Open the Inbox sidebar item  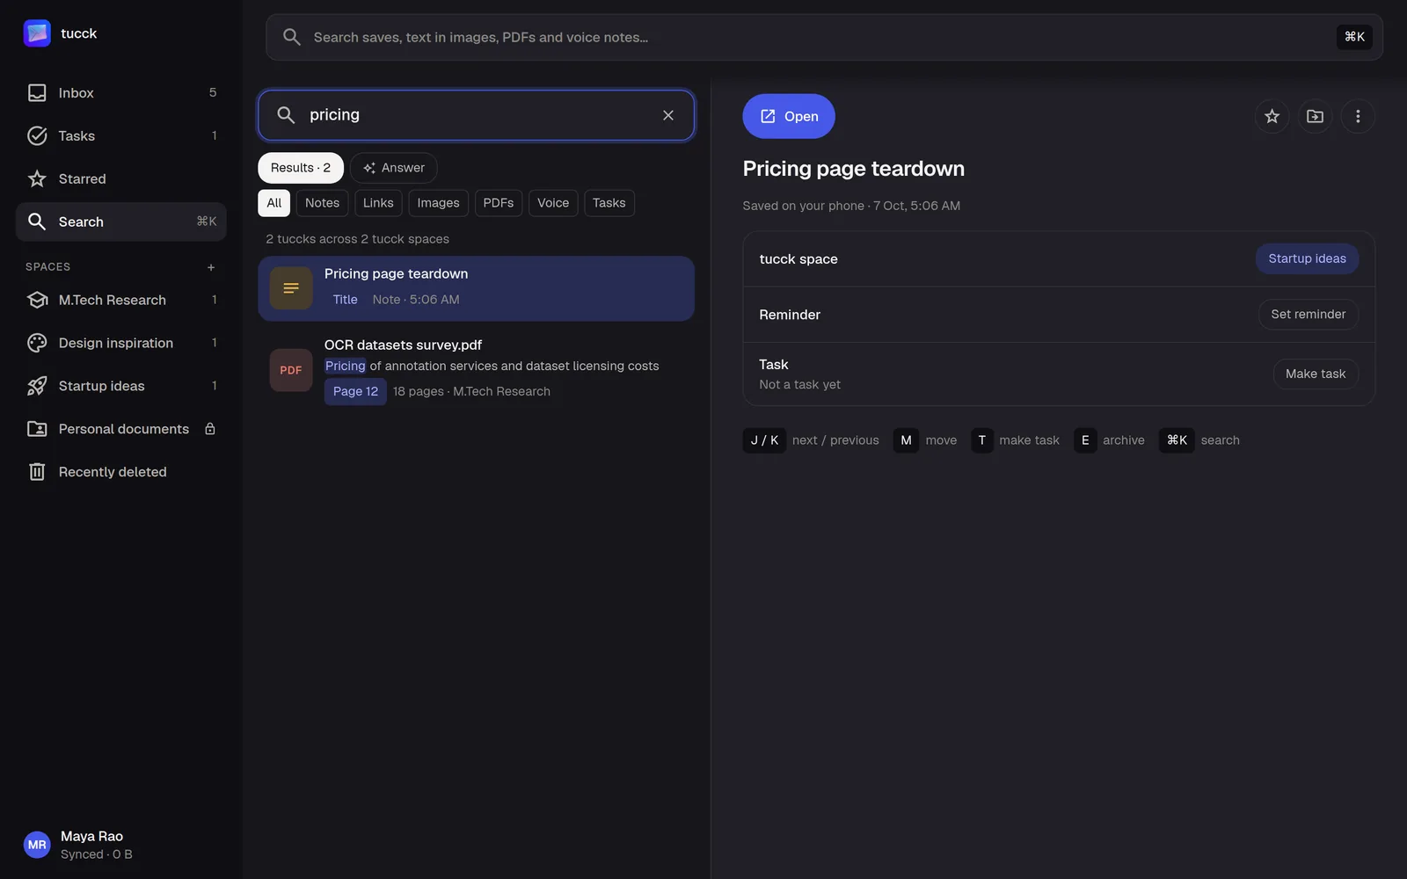pyautogui.click(x=121, y=93)
